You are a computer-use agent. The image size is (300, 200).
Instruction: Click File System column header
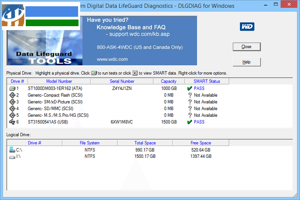[x=89, y=143]
